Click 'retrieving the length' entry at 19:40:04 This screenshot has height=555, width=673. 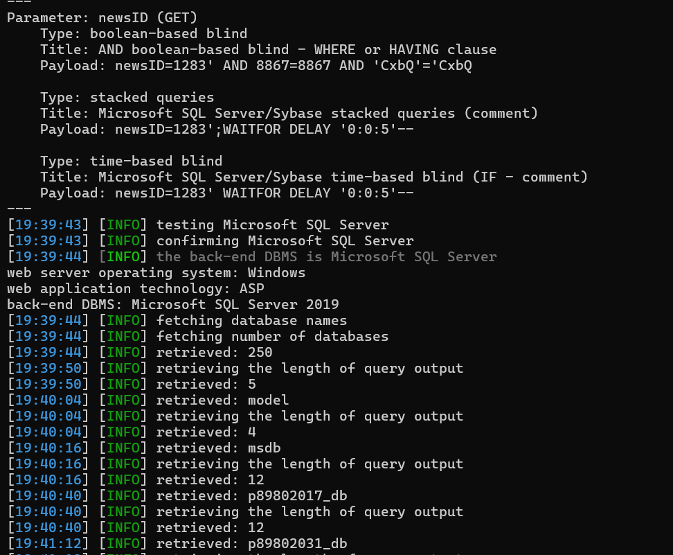coord(310,416)
